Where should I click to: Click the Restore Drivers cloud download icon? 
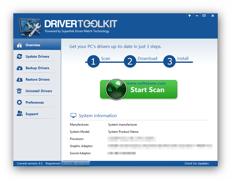pyautogui.click(x=19, y=80)
